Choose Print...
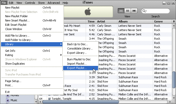176x104 pixels. (x=32, y=85)
